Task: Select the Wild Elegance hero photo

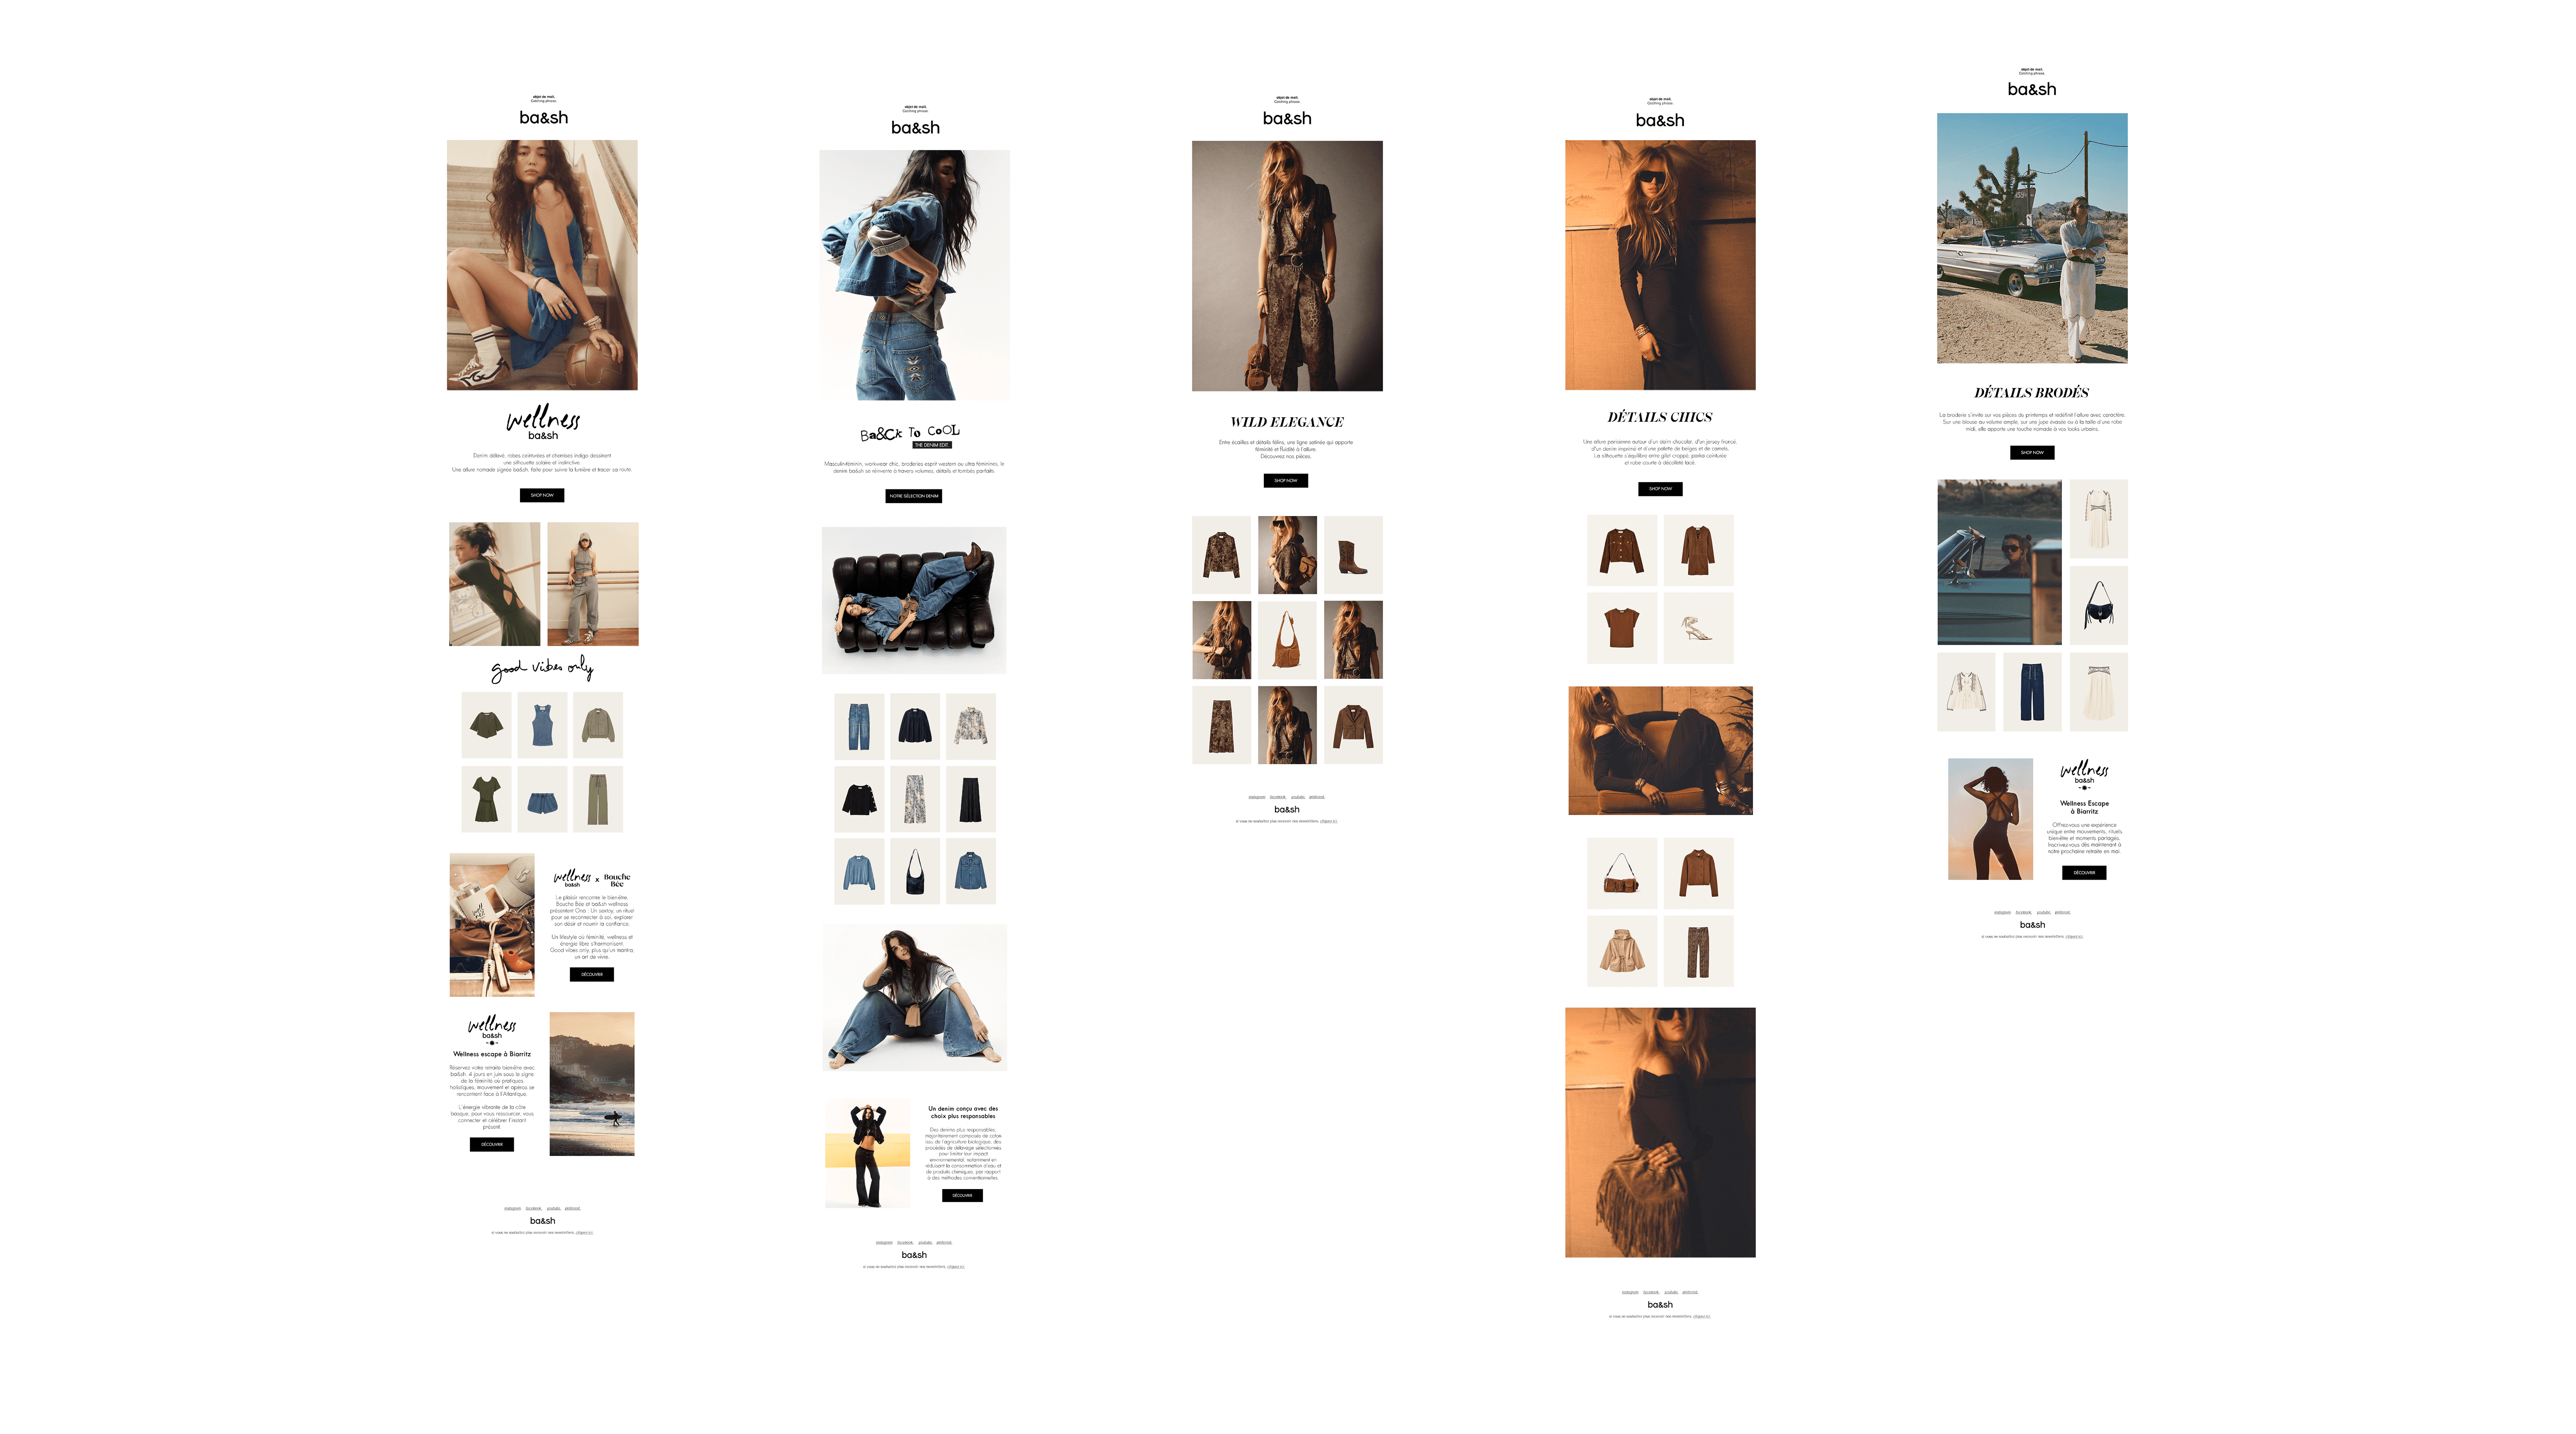Action: 1287,266
